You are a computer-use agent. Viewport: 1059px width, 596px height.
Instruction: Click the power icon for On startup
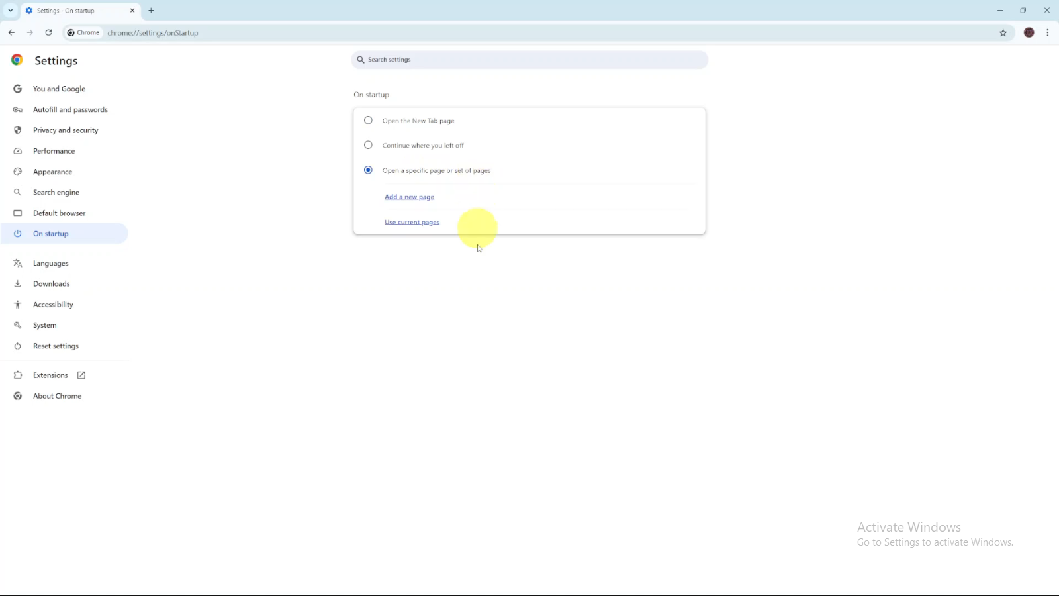[18, 234]
